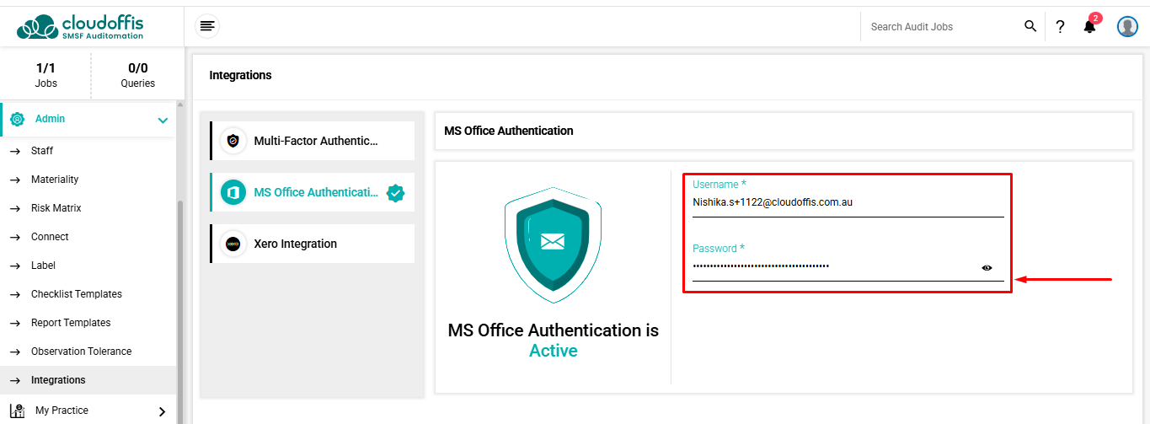Click the arrow icon beside Integrations

14,381
